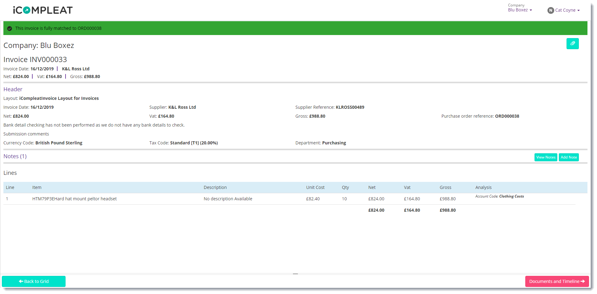Screen dimensions: 597x294
Task: Click the View Notes button
Action: (x=546, y=157)
